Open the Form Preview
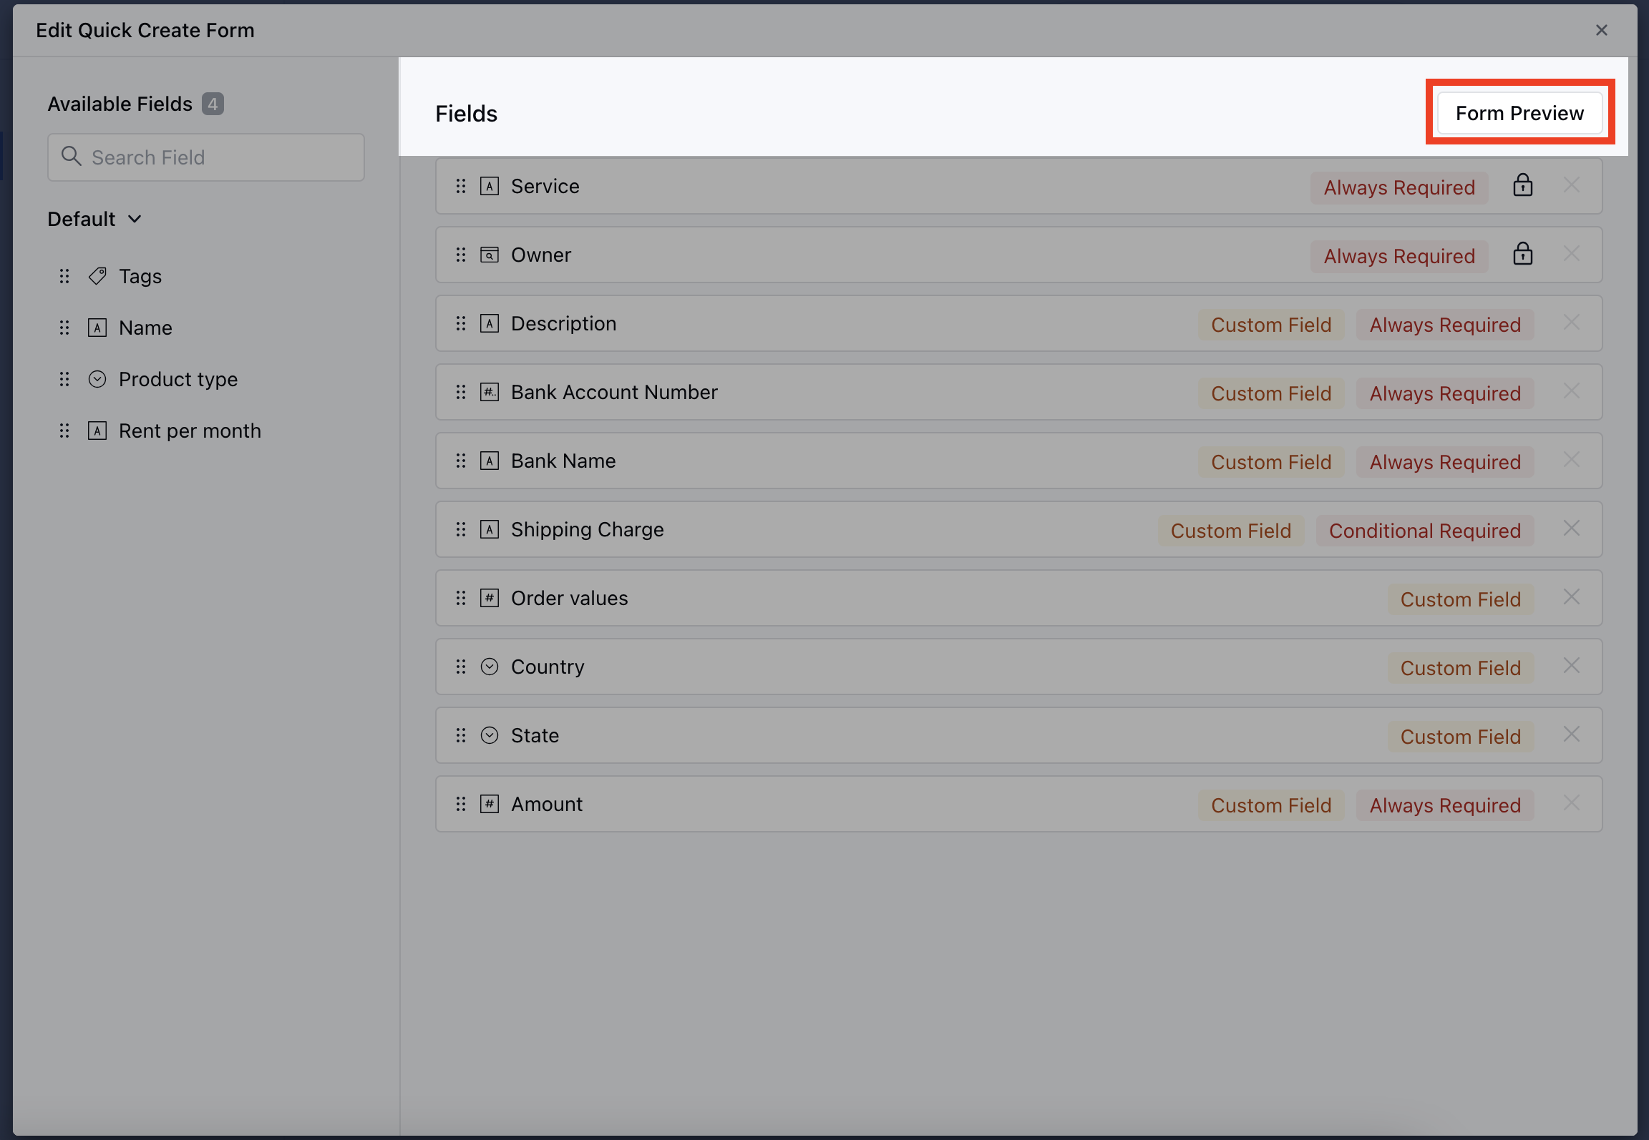Viewport: 1649px width, 1140px height. (x=1519, y=113)
